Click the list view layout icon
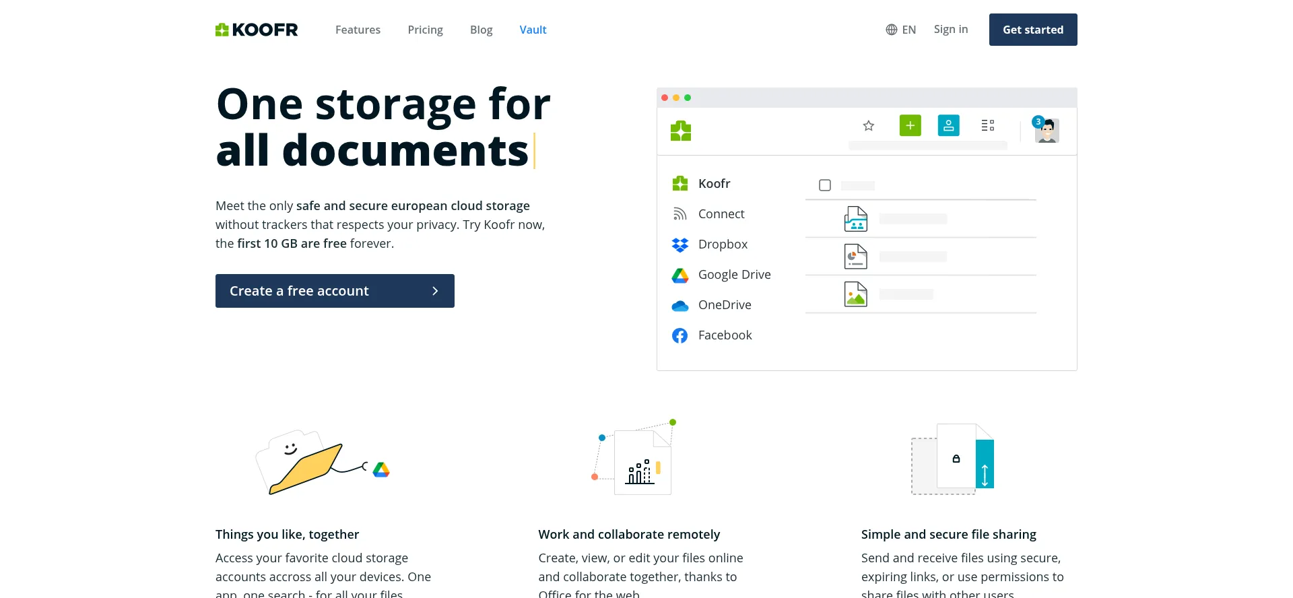 pos(988,125)
